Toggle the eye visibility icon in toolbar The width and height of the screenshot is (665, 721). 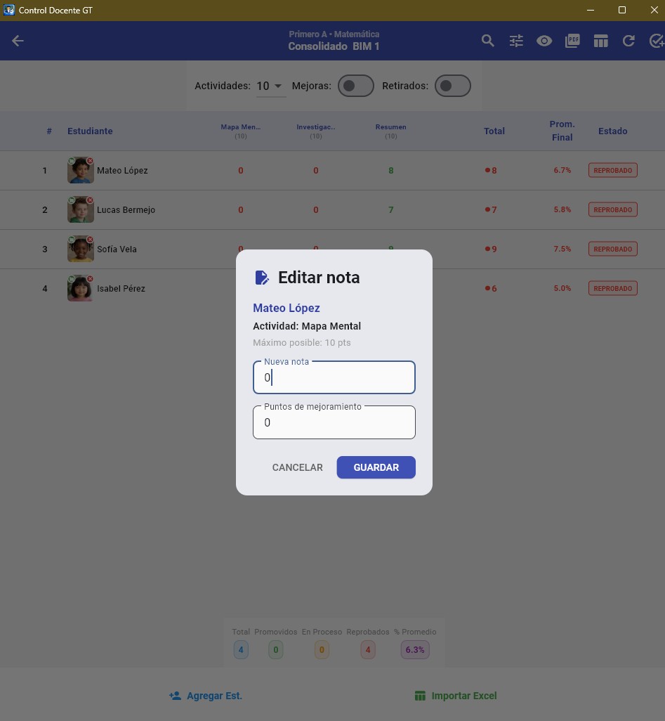[544, 41]
